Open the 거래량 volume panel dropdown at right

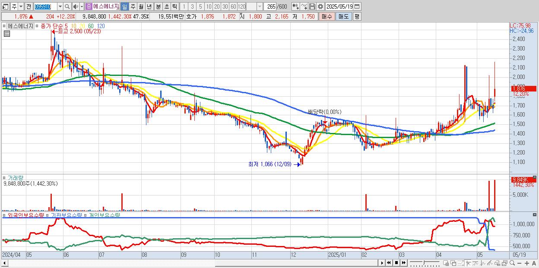tap(535, 177)
